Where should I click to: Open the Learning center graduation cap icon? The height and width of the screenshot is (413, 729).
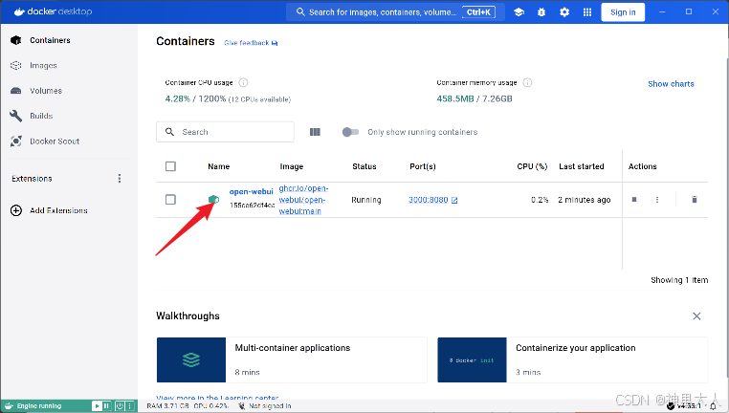(519, 12)
